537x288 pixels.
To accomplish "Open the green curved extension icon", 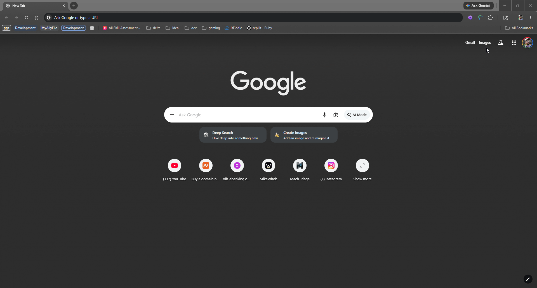I will point(480,18).
